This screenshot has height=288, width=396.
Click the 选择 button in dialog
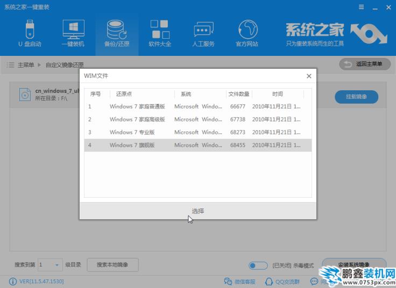pos(198,211)
